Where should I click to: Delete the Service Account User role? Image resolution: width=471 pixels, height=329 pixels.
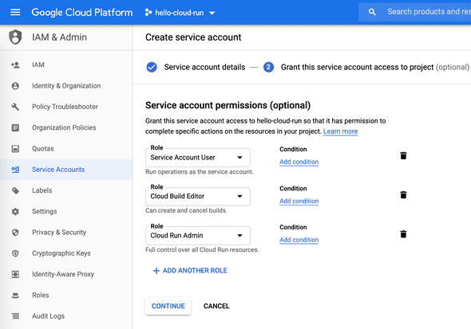[403, 156]
